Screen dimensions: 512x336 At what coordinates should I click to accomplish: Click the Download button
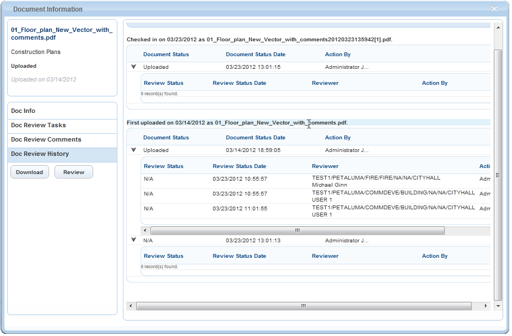point(29,172)
